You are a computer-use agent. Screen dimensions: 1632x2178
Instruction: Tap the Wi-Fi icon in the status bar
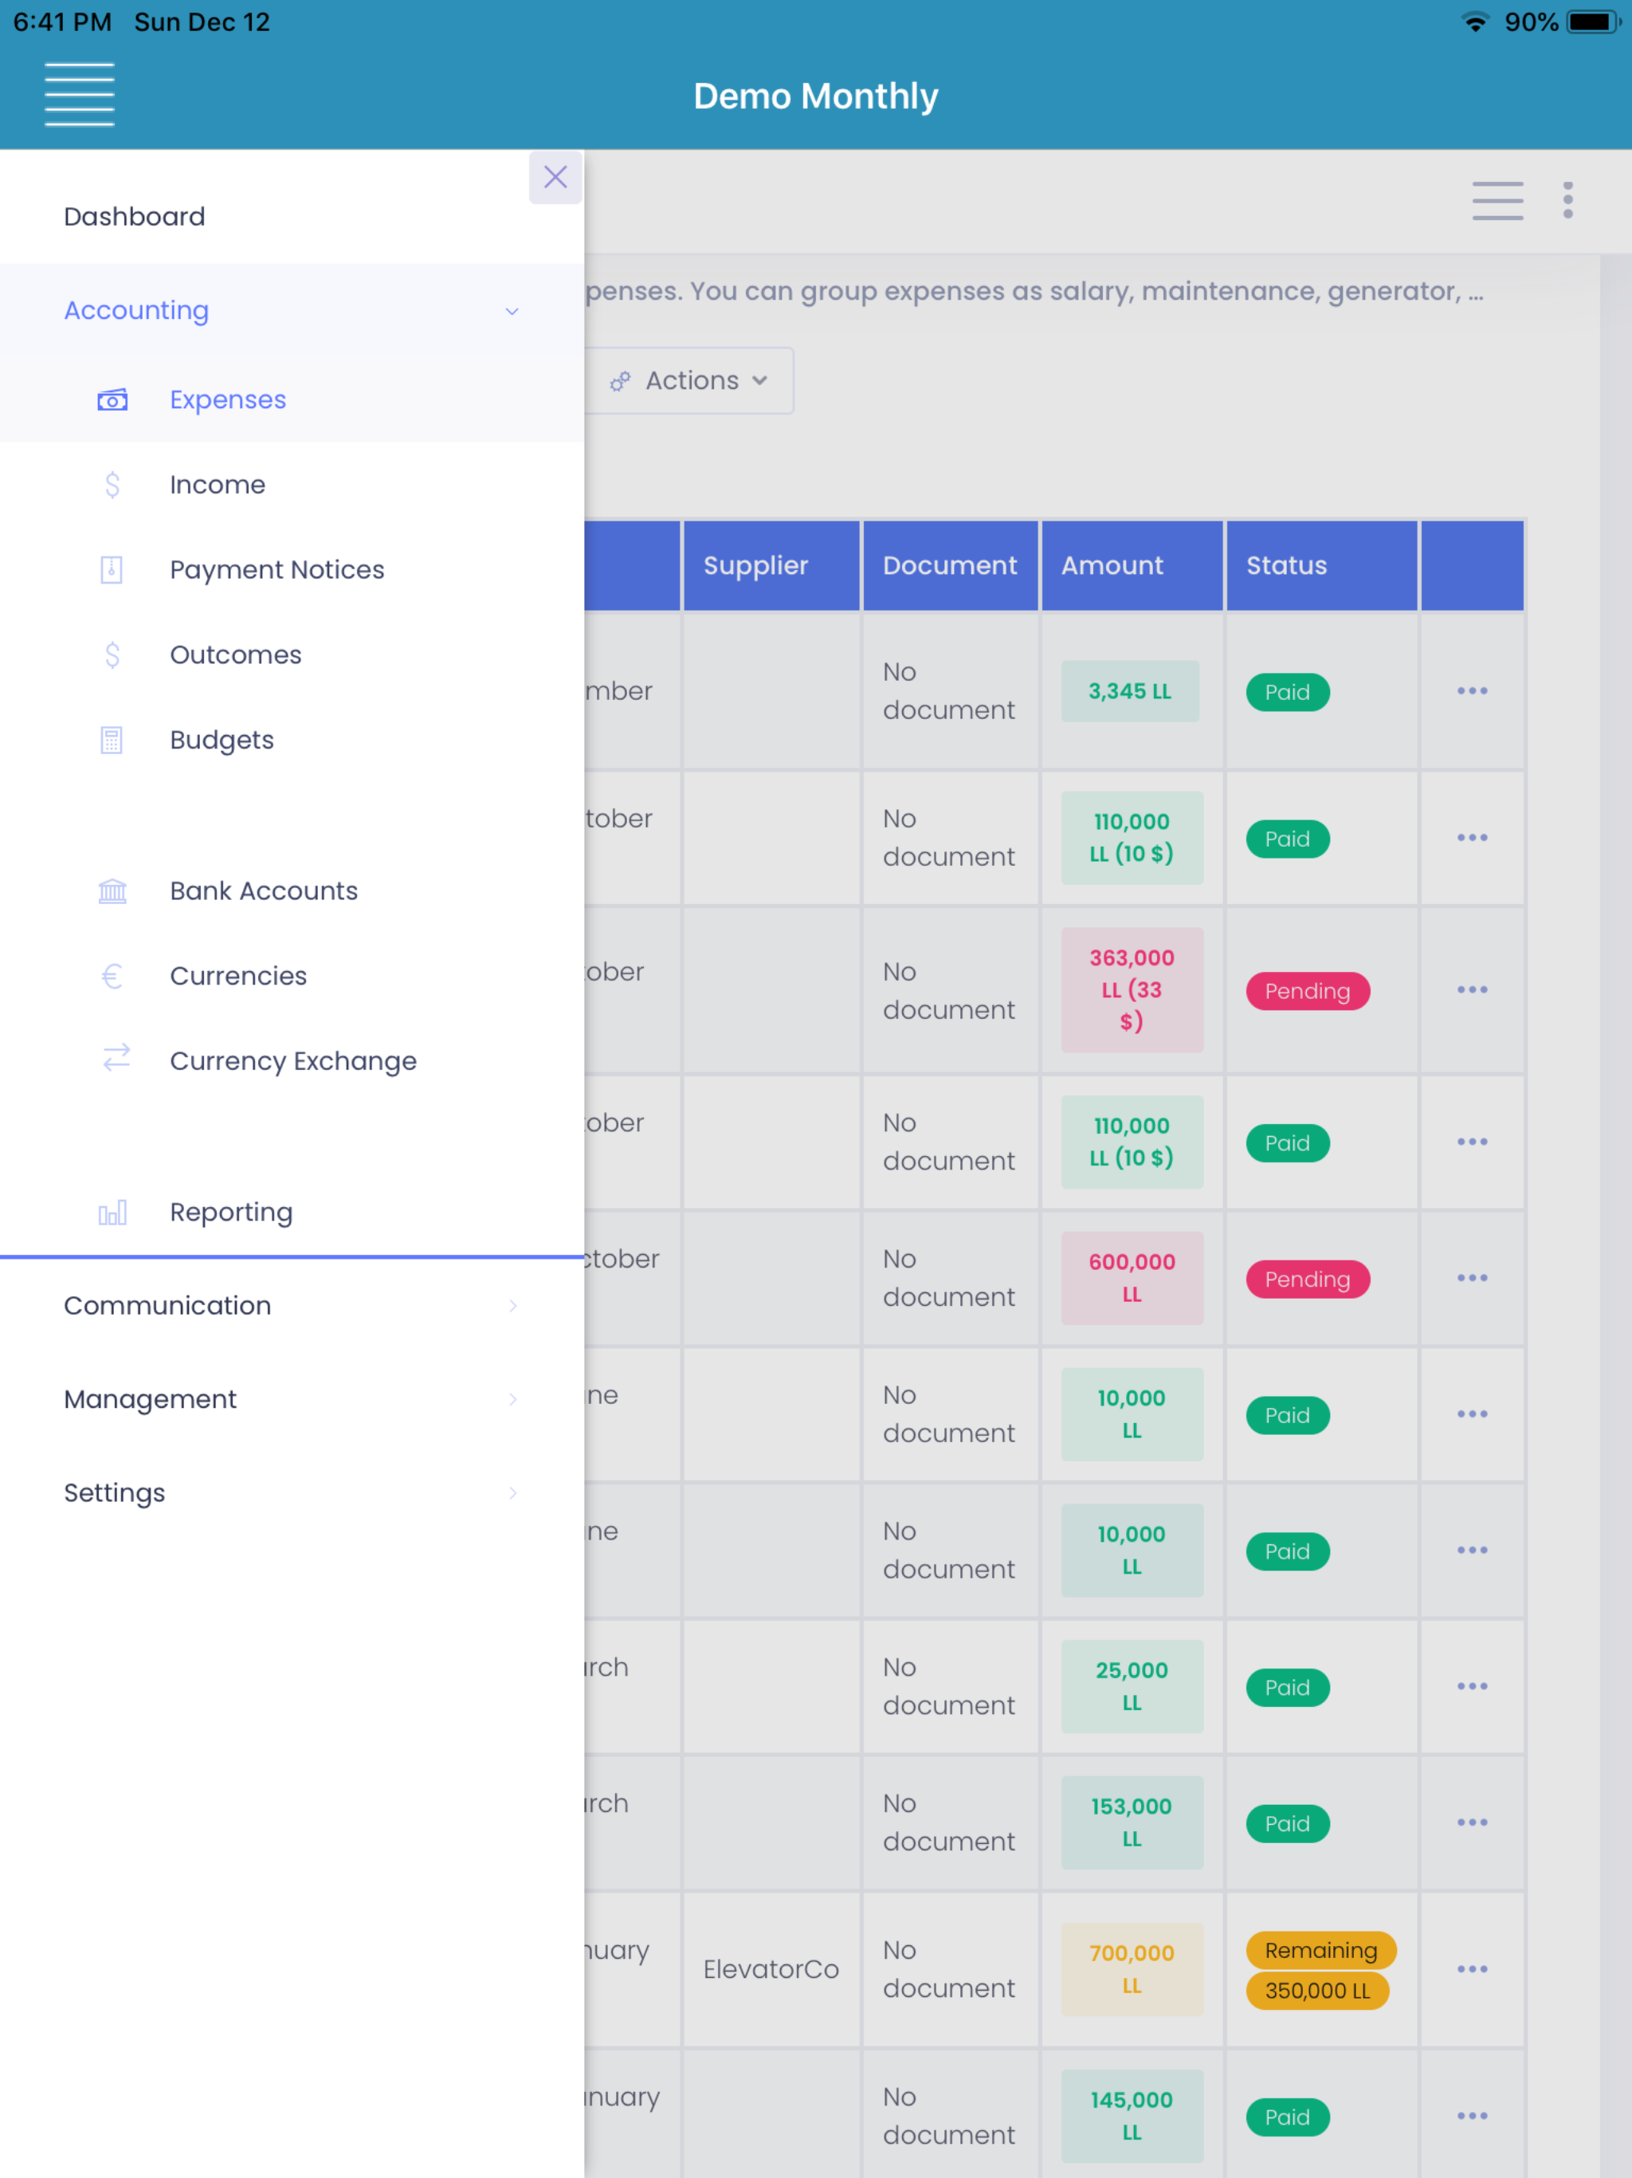tap(1474, 22)
